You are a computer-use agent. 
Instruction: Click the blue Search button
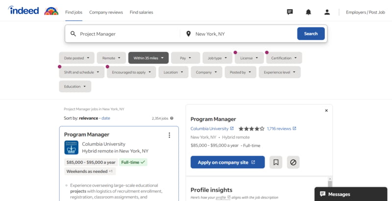[311, 34]
